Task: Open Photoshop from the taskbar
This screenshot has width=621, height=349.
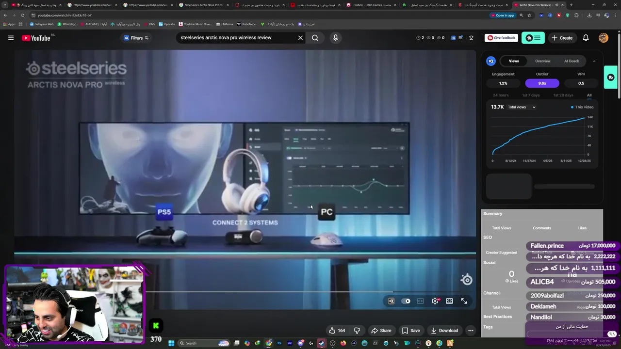Action: tap(279, 343)
